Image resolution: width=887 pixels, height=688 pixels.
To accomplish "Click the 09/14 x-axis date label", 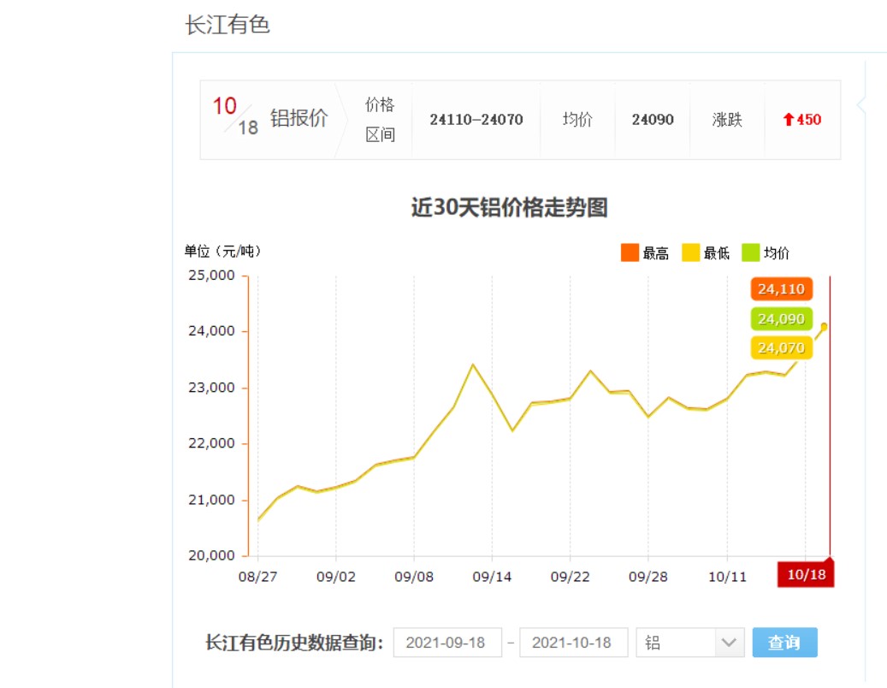I will click(x=492, y=577).
